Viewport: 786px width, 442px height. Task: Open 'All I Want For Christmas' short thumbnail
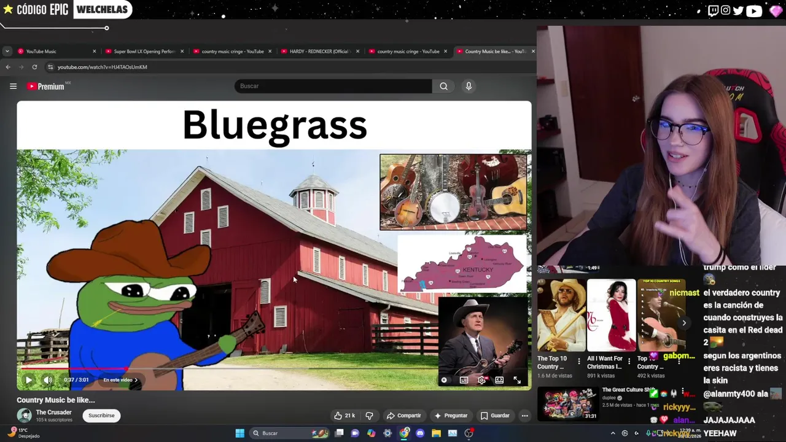pos(611,316)
